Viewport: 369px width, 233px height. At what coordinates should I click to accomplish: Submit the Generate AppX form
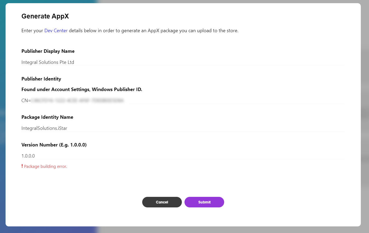click(204, 202)
